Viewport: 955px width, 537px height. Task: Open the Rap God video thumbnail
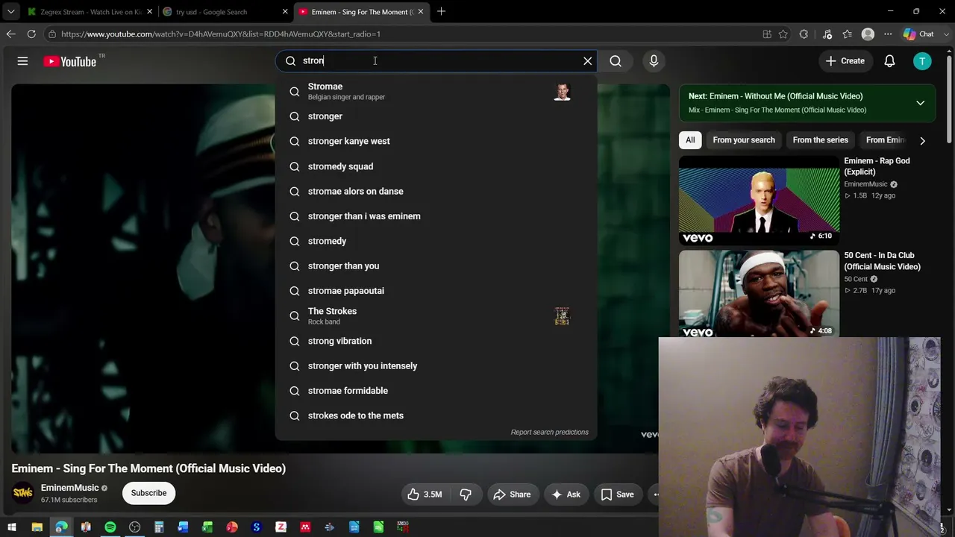[759, 201]
